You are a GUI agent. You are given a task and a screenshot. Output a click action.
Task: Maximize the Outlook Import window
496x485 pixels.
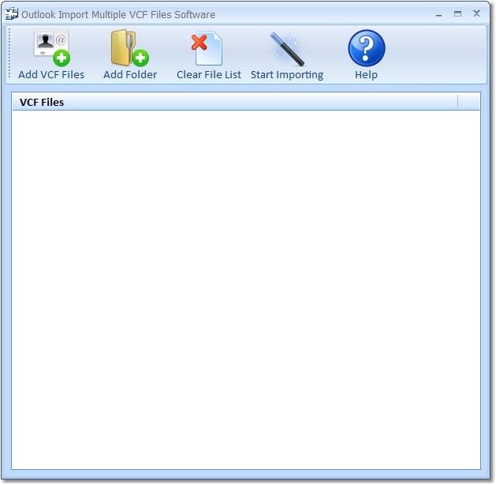(x=457, y=13)
